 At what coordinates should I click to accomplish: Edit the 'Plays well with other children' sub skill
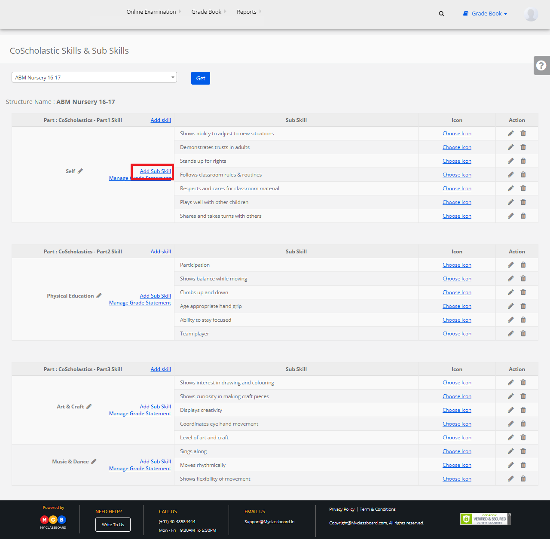510,202
